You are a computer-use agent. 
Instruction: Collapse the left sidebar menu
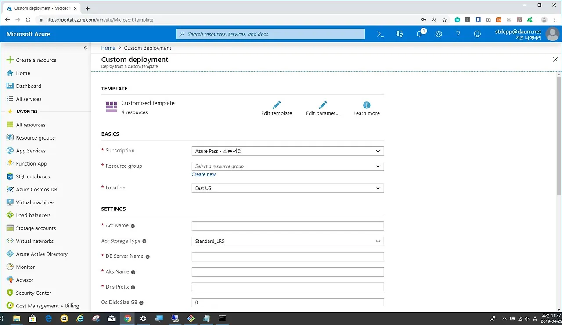pos(86,48)
